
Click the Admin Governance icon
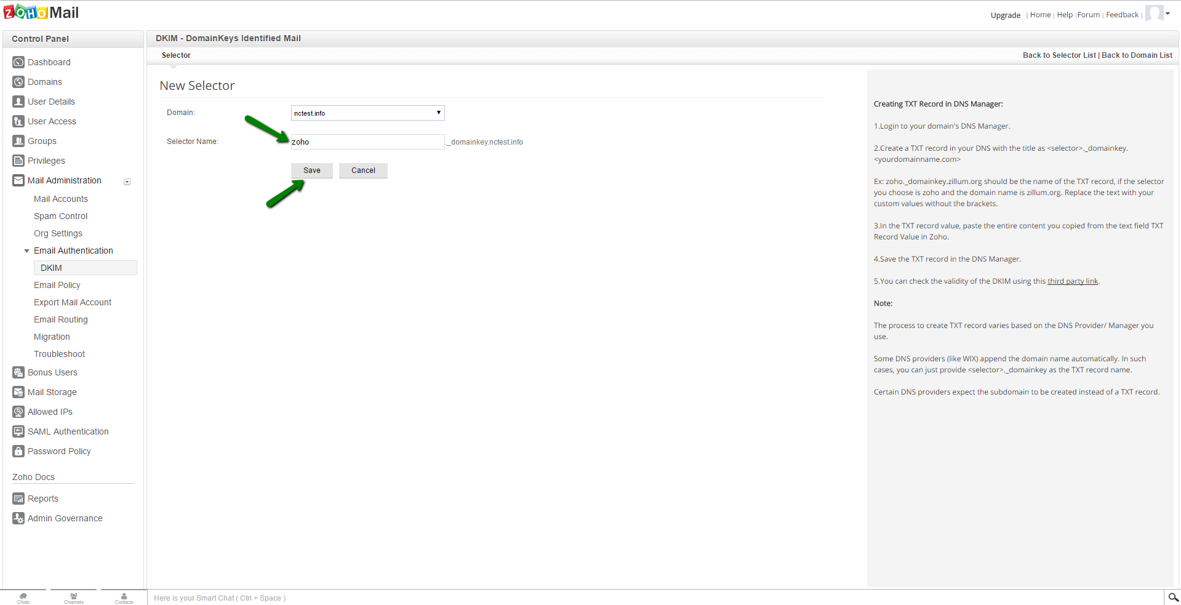(x=18, y=518)
